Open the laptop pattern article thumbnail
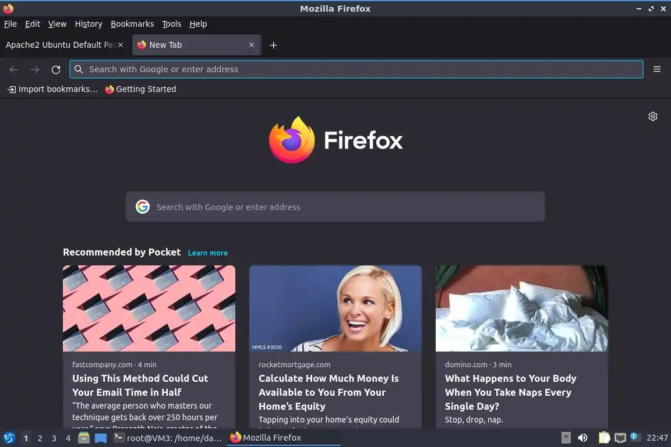Screen dimensions: 671x447 (x=149, y=308)
